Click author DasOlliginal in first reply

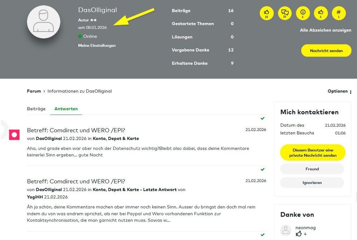(49, 138)
